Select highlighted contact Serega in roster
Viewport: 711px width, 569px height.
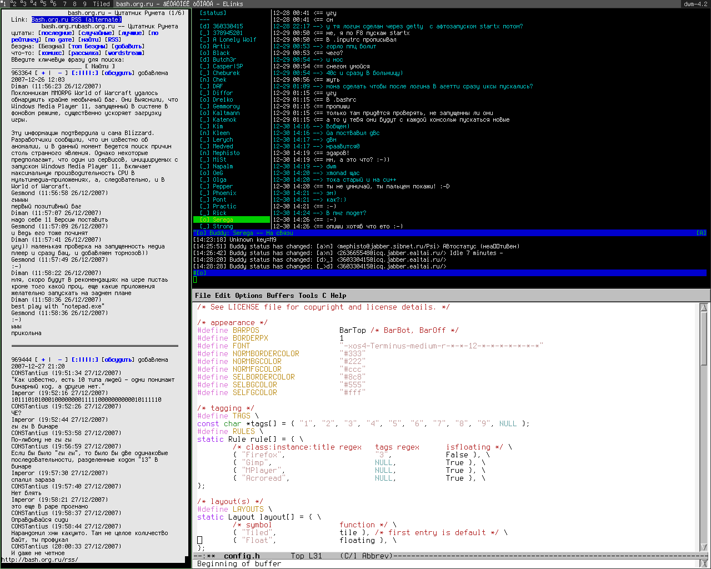(232, 219)
